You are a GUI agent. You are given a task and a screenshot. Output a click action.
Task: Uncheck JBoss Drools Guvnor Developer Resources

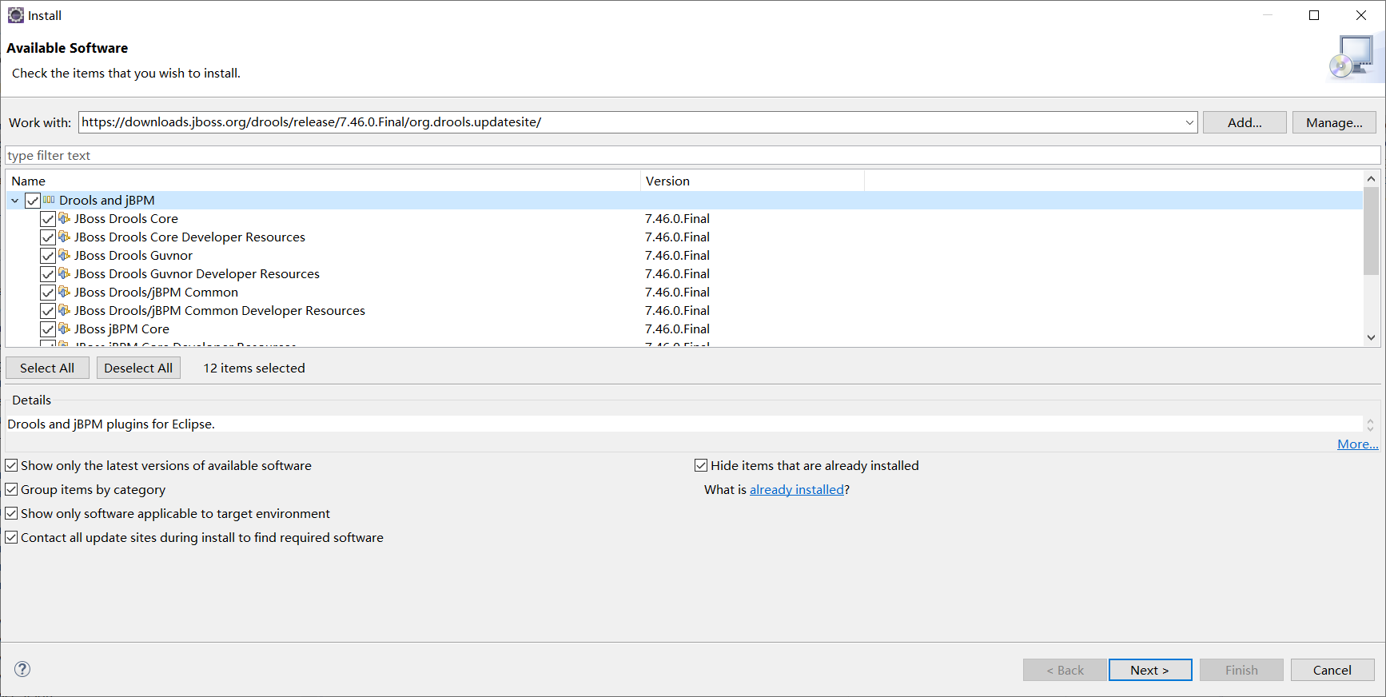pos(48,274)
